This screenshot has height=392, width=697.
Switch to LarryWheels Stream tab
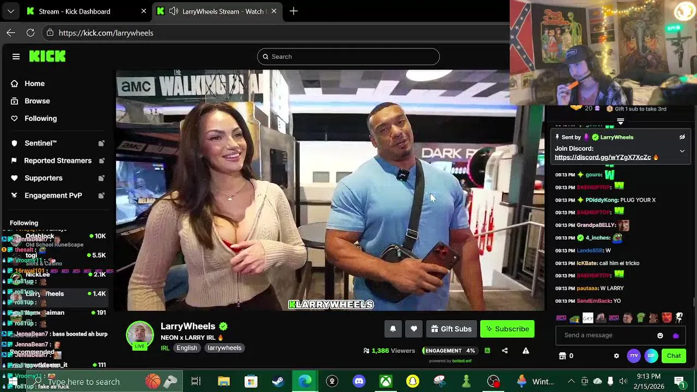(x=218, y=11)
